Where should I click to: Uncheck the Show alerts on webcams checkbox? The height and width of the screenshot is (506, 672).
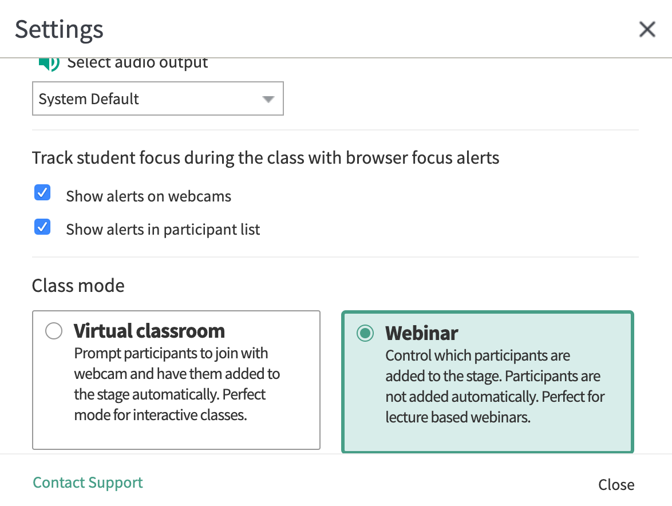pos(42,193)
